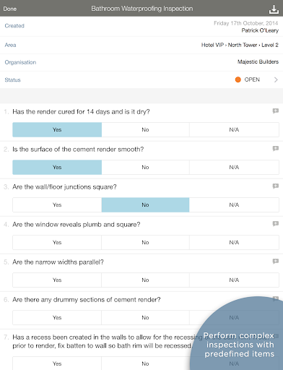283x370 pixels.
Task: Open the Area row Hotel VIP path
Action: 141,45
